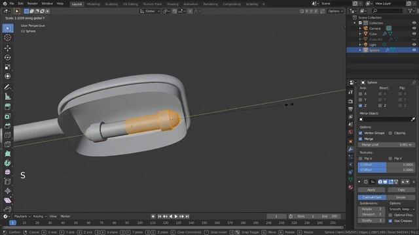
Task: Select the Simple subdivision type
Action: (401, 197)
